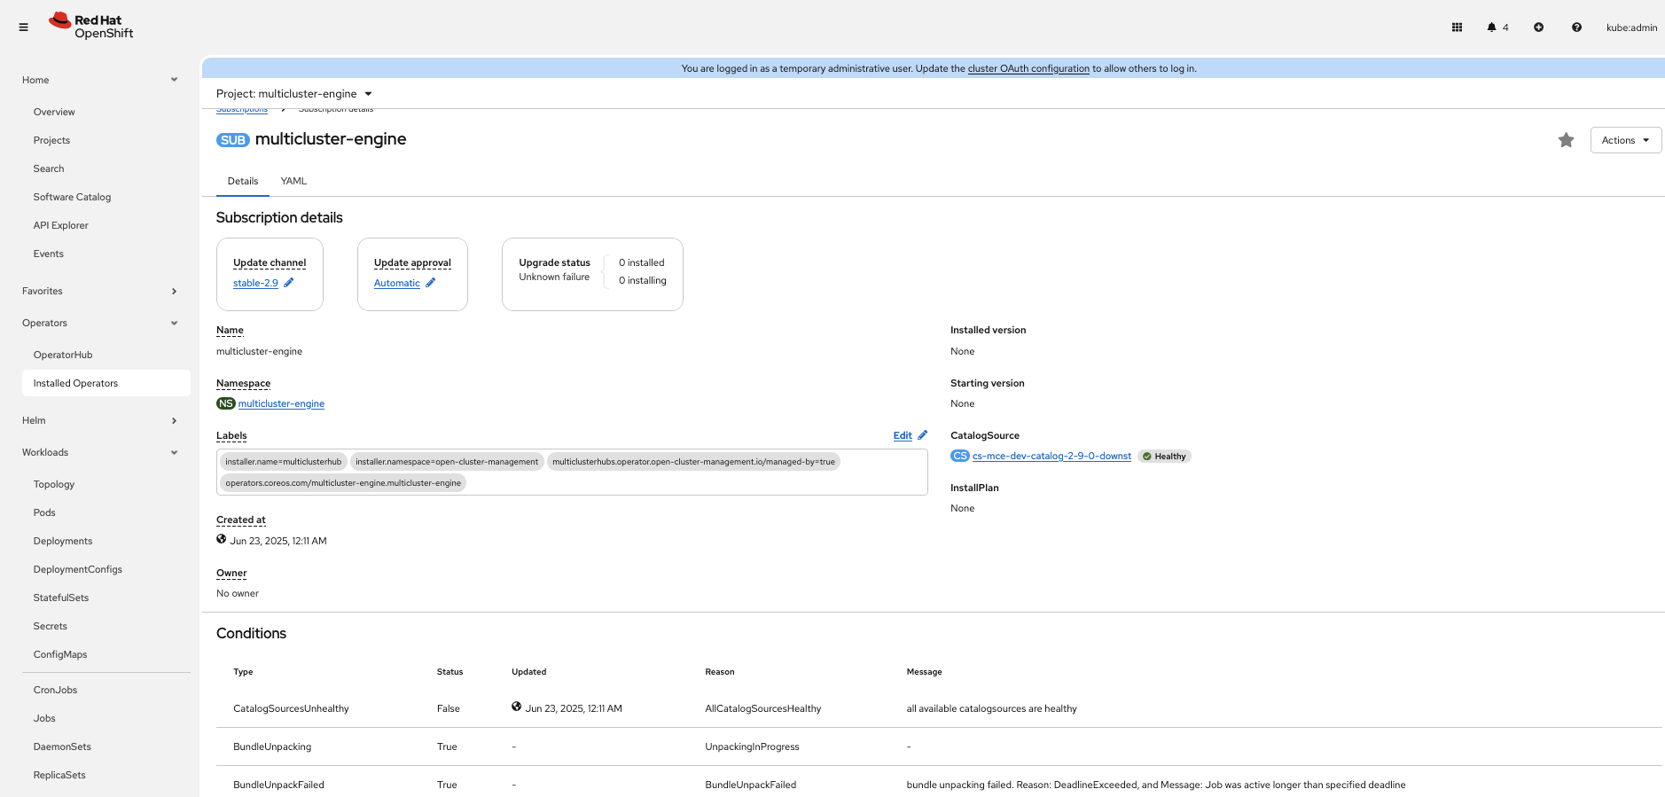Viewport: 1665px width, 797px height.
Task: Click the managed-by=true label chip
Action: pyautogui.click(x=693, y=462)
